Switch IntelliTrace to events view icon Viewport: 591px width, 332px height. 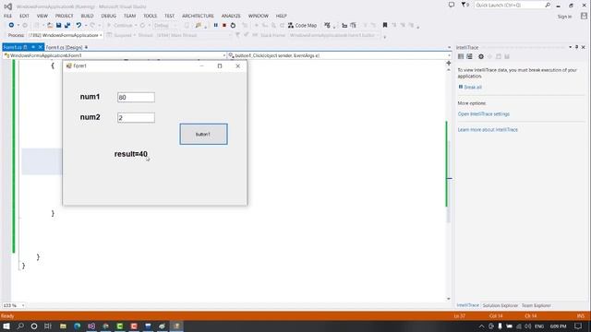pyautogui.click(x=461, y=56)
